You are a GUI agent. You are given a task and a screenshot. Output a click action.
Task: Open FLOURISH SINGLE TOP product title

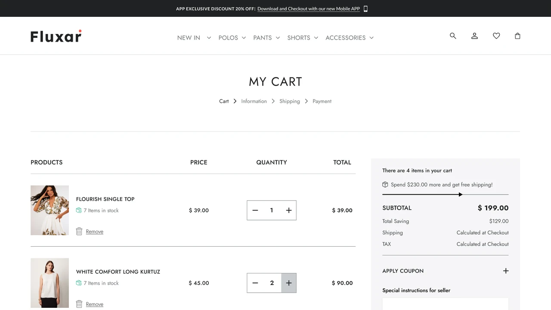tap(105, 199)
